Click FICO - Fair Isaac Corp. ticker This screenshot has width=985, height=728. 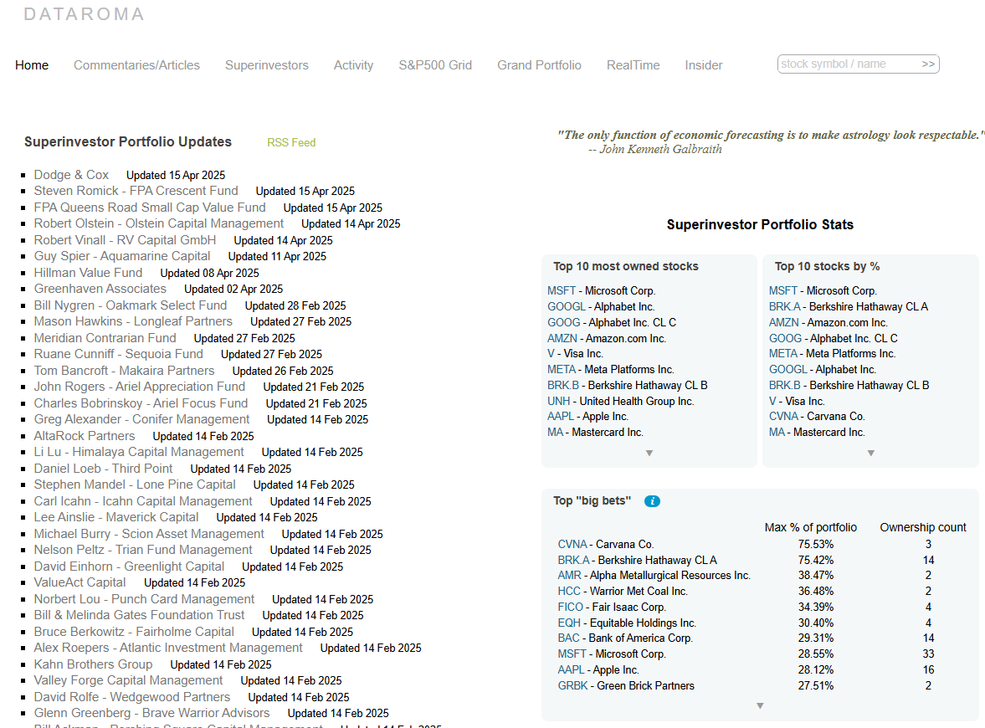click(x=571, y=608)
